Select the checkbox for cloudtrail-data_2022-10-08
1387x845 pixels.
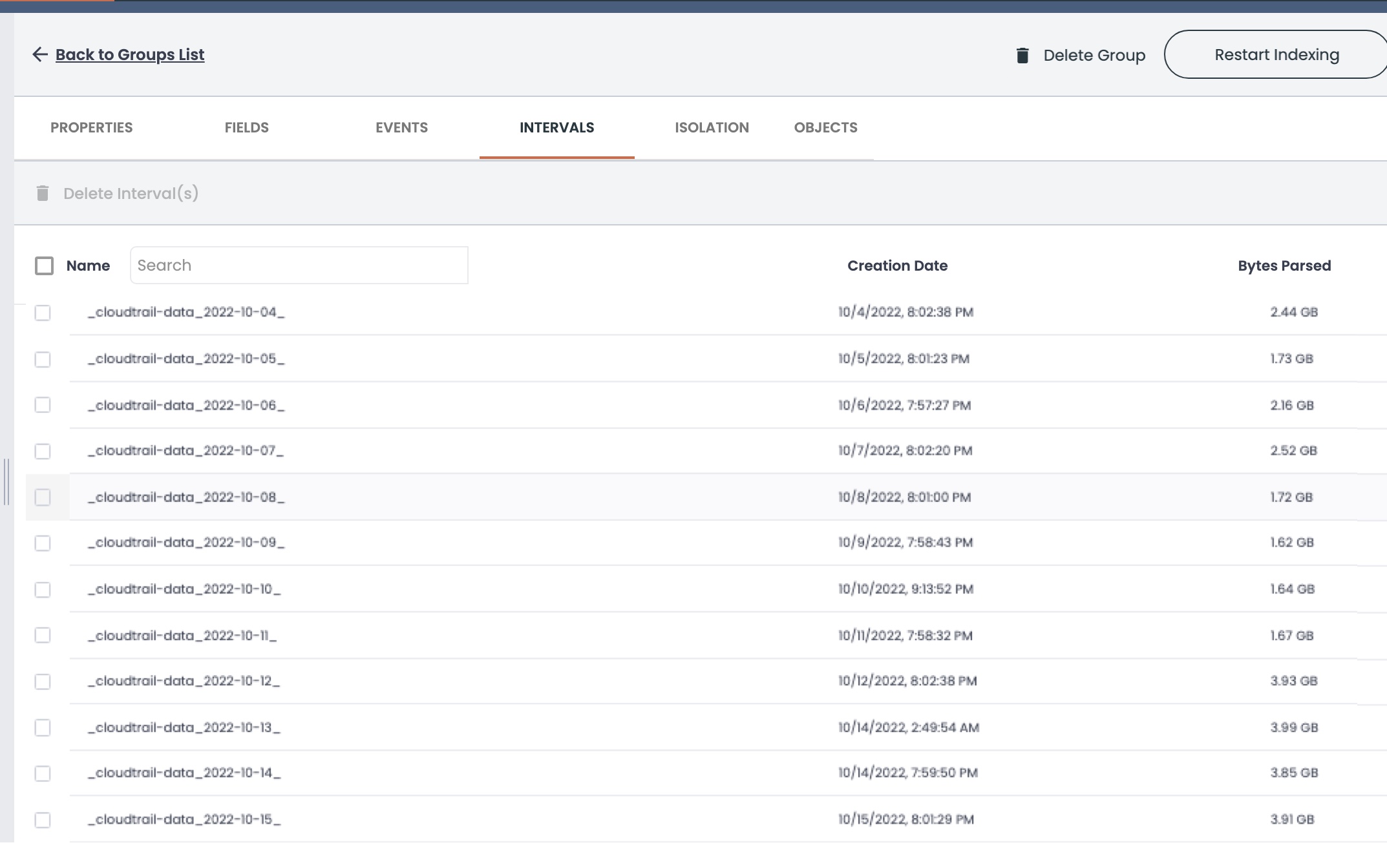coord(43,497)
